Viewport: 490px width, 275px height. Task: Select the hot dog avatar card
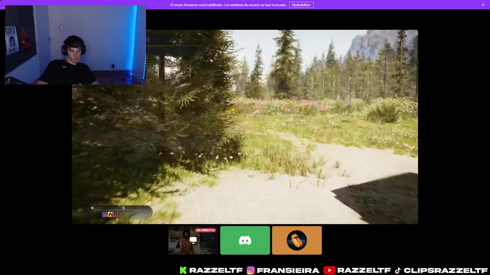tap(297, 240)
